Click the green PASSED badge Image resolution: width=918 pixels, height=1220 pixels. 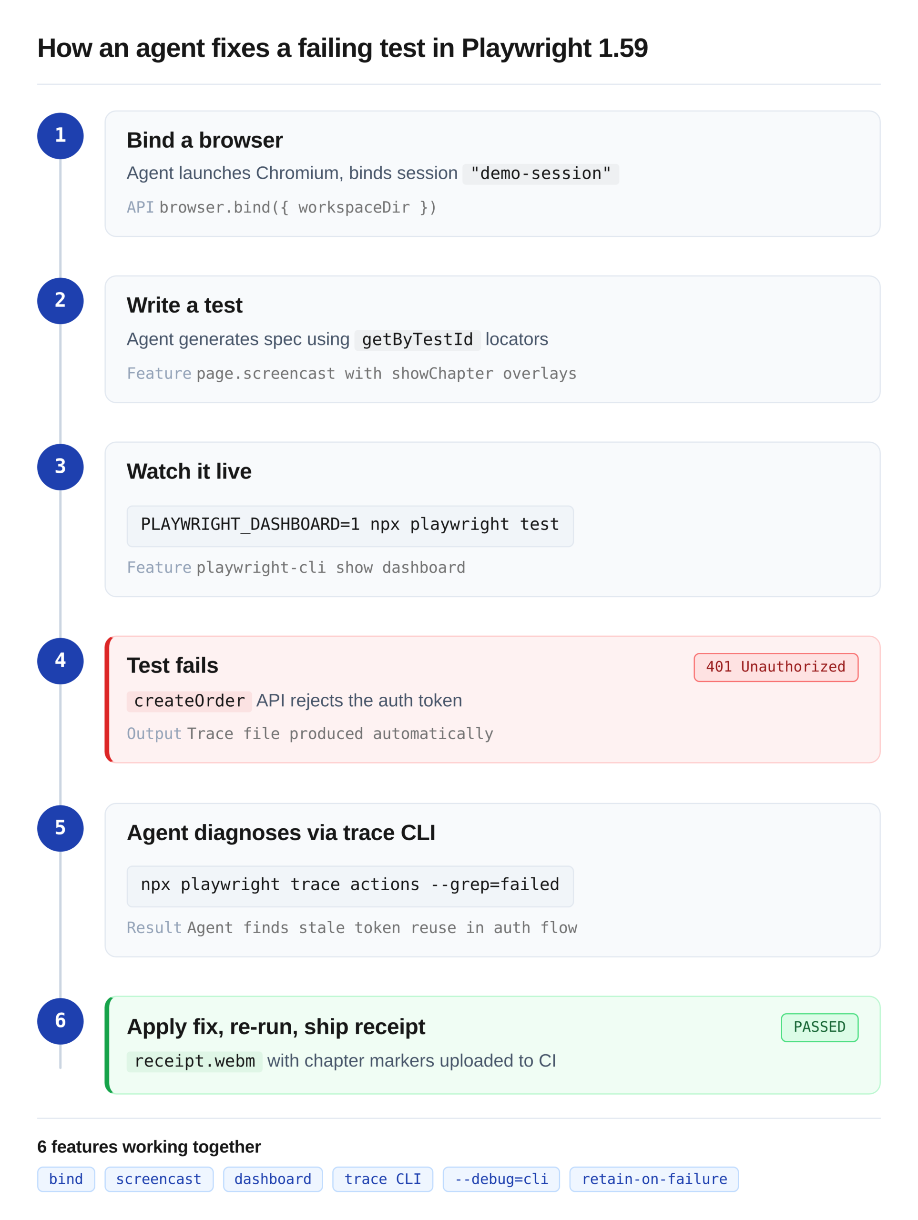click(x=819, y=1027)
